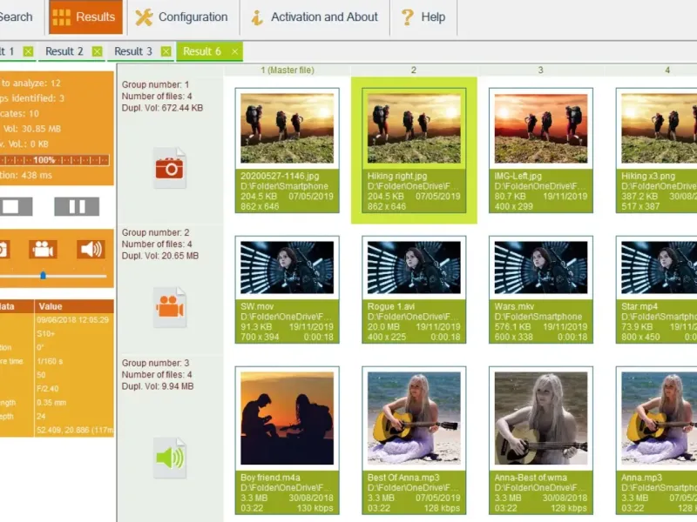Click the file name 'Rogue 1.avi'
This screenshot has height=522, width=697.
(x=391, y=306)
